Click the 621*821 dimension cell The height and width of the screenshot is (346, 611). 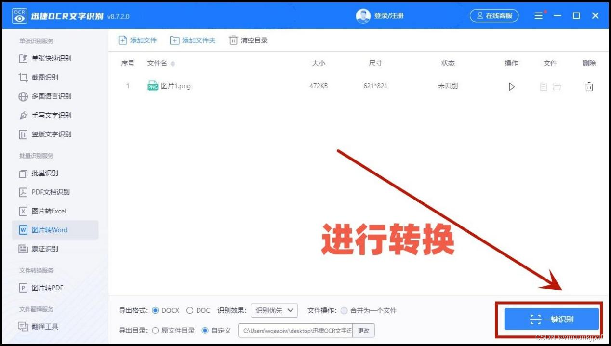click(x=375, y=86)
